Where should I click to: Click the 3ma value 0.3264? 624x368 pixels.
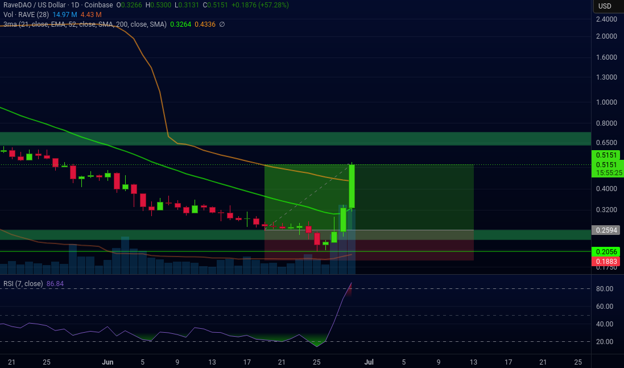pyautogui.click(x=181, y=24)
